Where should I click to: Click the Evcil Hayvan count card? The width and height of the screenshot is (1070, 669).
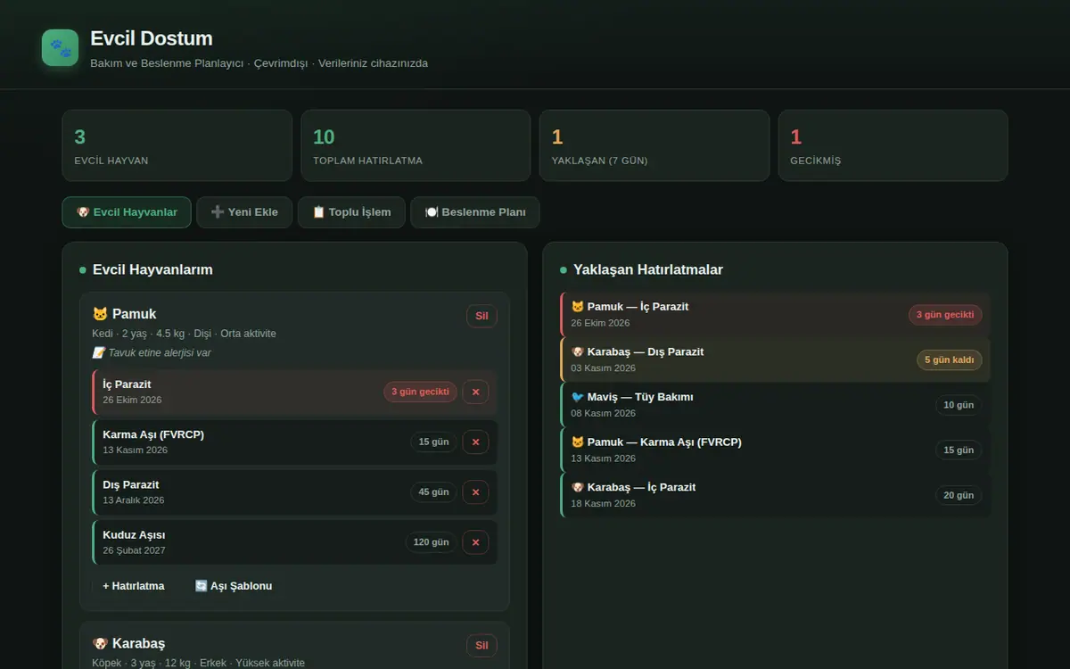click(177, 145)
